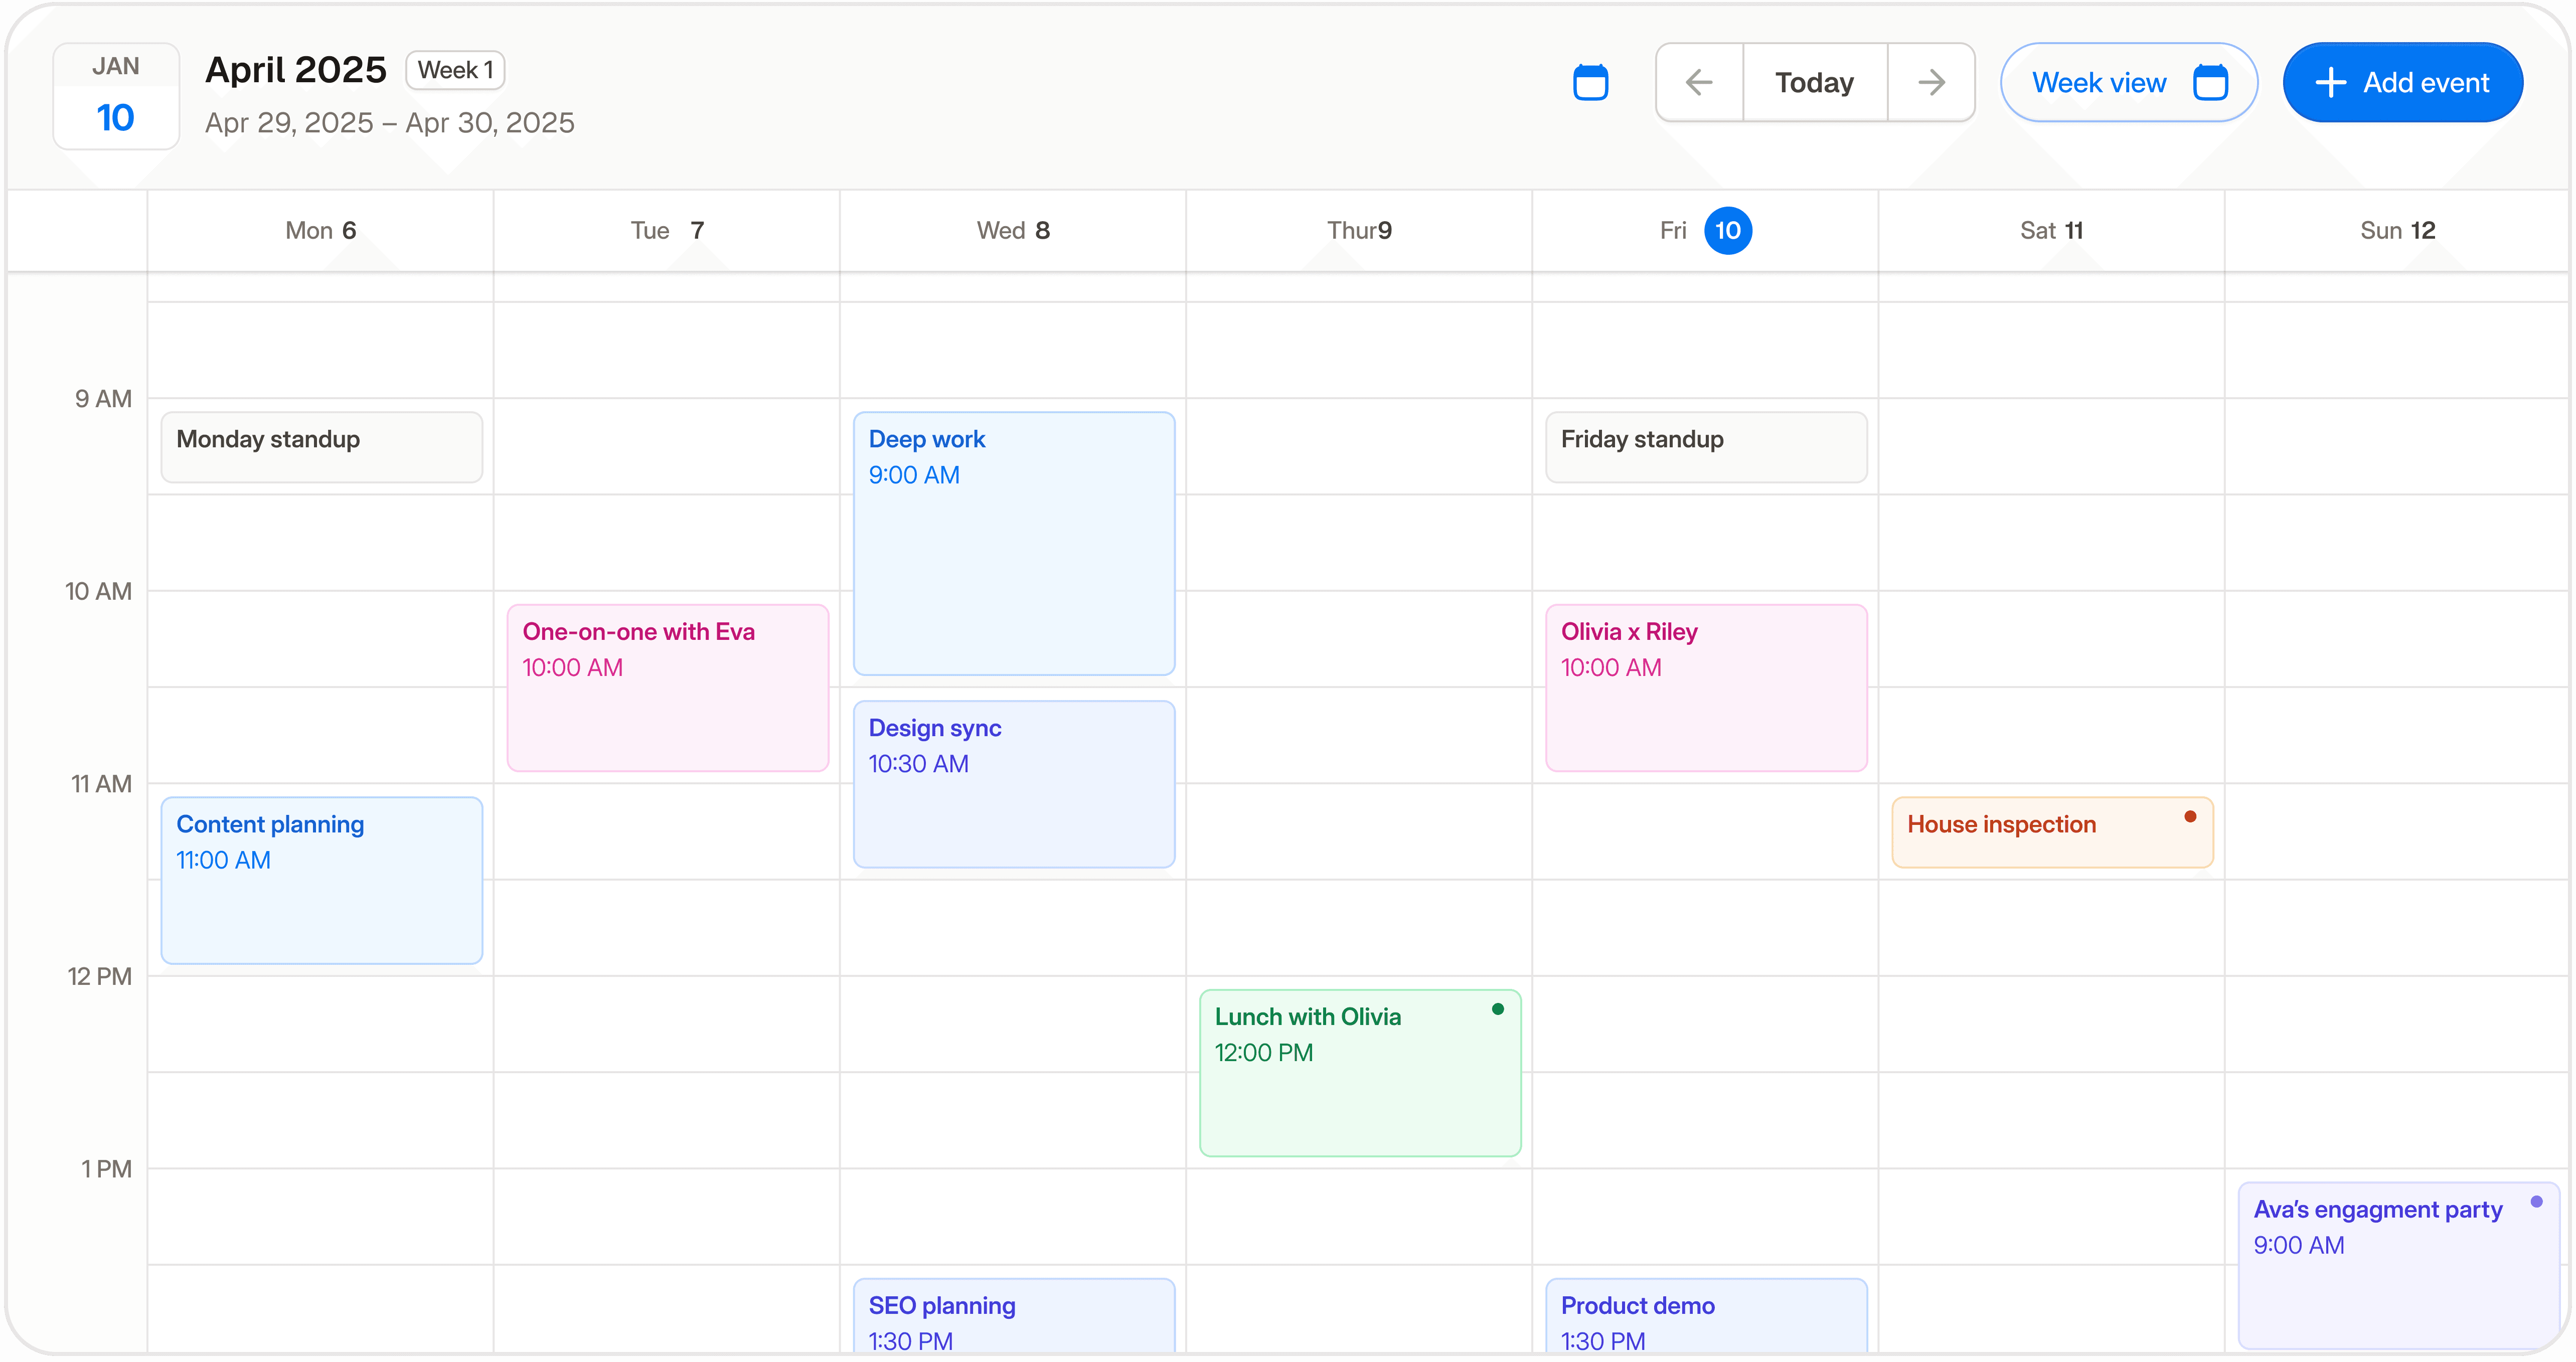Click the Today button
The image size is (2576, 1362).
click(1814, 82)
